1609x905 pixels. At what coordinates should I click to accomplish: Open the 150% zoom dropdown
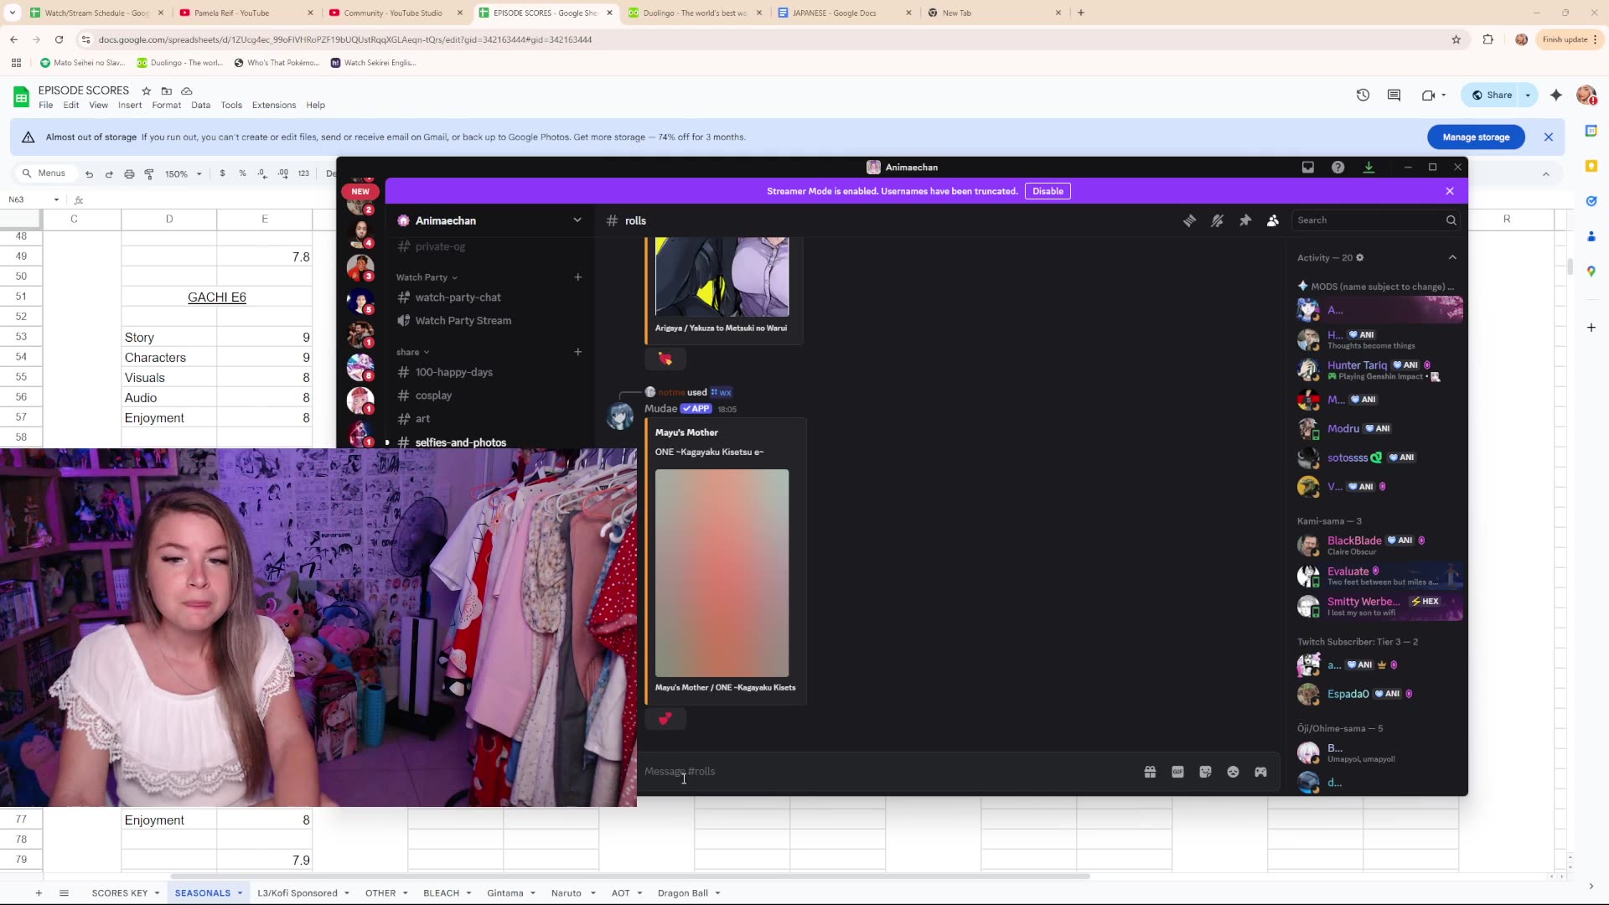pyautogui.click(x=183, y=173)
